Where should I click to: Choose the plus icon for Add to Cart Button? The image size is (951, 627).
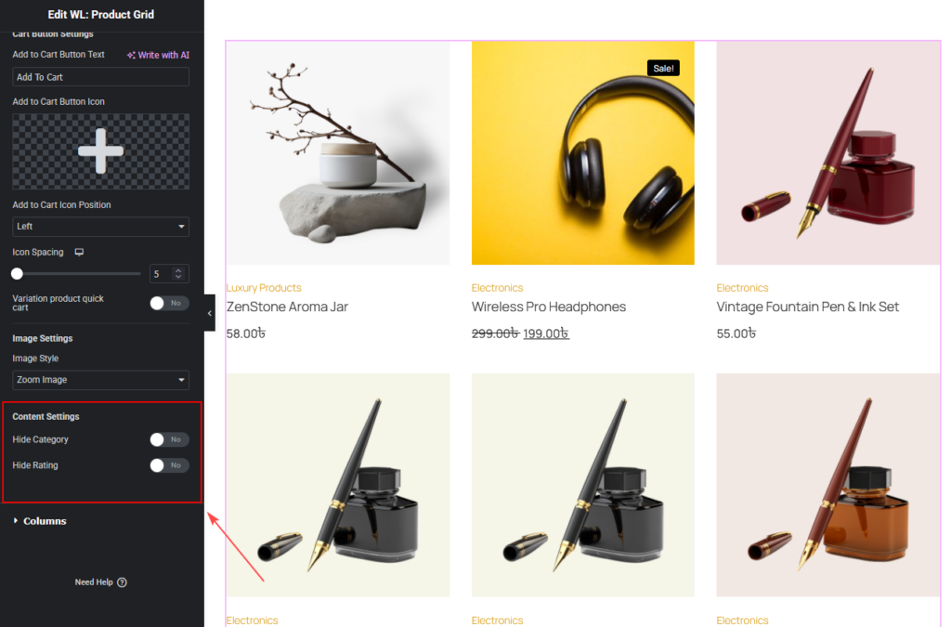tap(100, 151)
